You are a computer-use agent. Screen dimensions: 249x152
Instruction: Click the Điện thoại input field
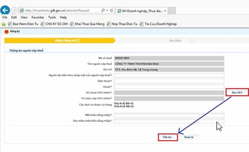coord(169,81)
